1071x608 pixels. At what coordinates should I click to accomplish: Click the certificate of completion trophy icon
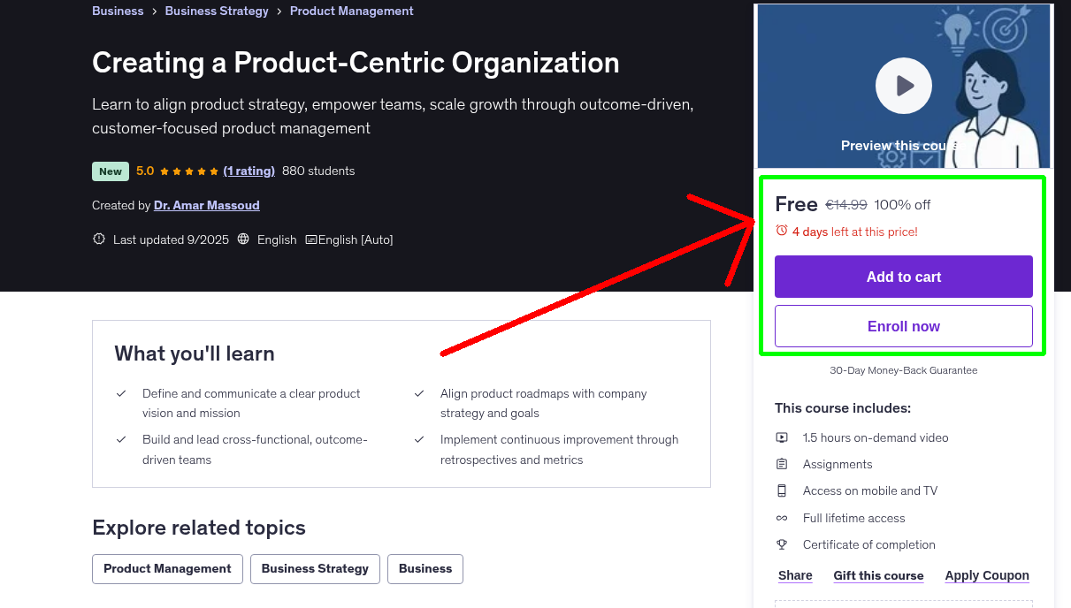(782, 544)
